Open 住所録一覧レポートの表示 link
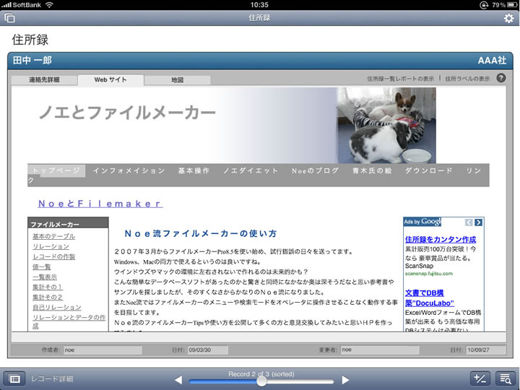520x390 pixels. pyautogui.click(x=400, y=79)
